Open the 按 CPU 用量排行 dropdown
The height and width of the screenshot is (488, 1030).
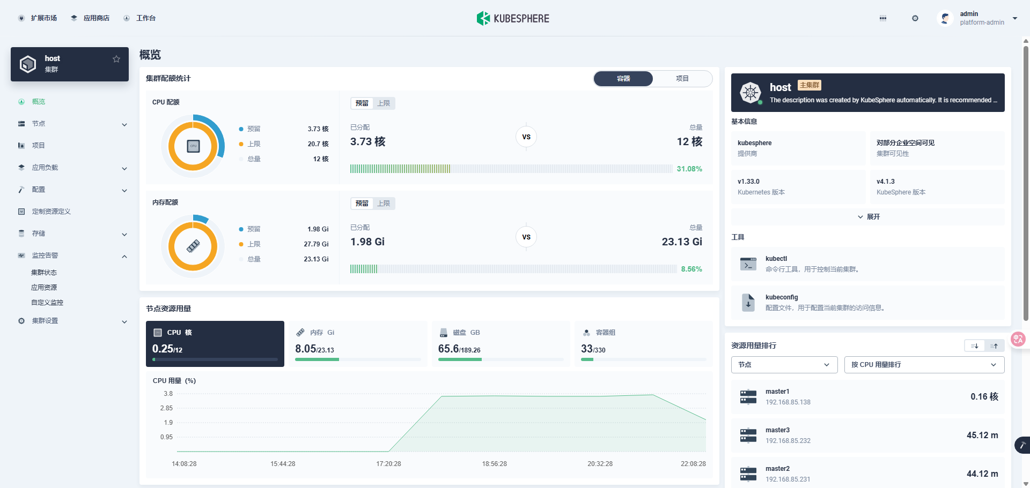point(924,365)
